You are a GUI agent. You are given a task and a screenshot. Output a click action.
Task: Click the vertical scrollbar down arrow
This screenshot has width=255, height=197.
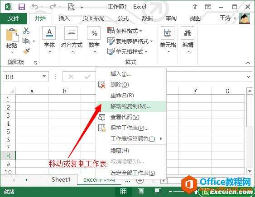250,171
